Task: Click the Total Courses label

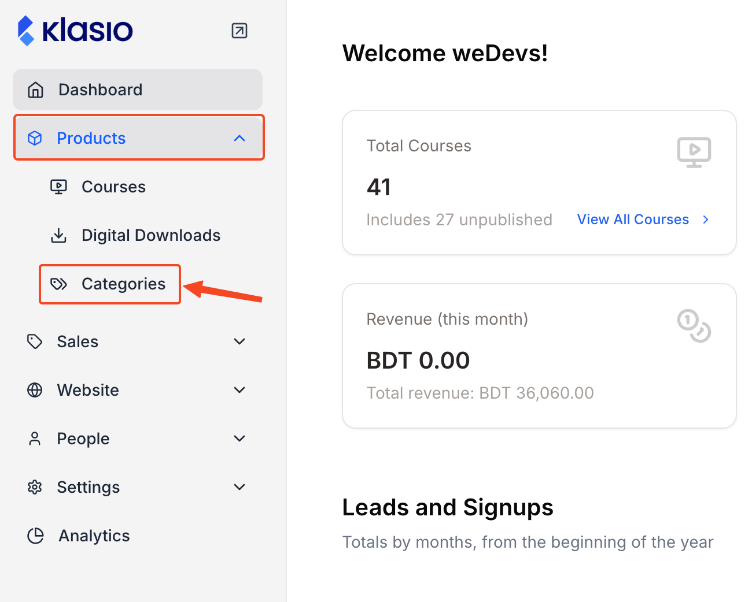Action: click(x=419, y=146)
